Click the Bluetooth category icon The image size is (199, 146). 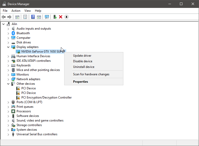13,33
